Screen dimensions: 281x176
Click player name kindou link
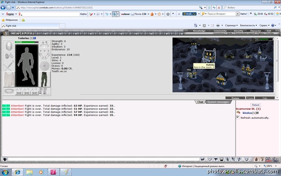(247, 113)
